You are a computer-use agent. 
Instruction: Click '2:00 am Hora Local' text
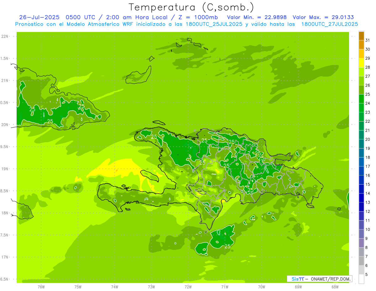[137, 17]
